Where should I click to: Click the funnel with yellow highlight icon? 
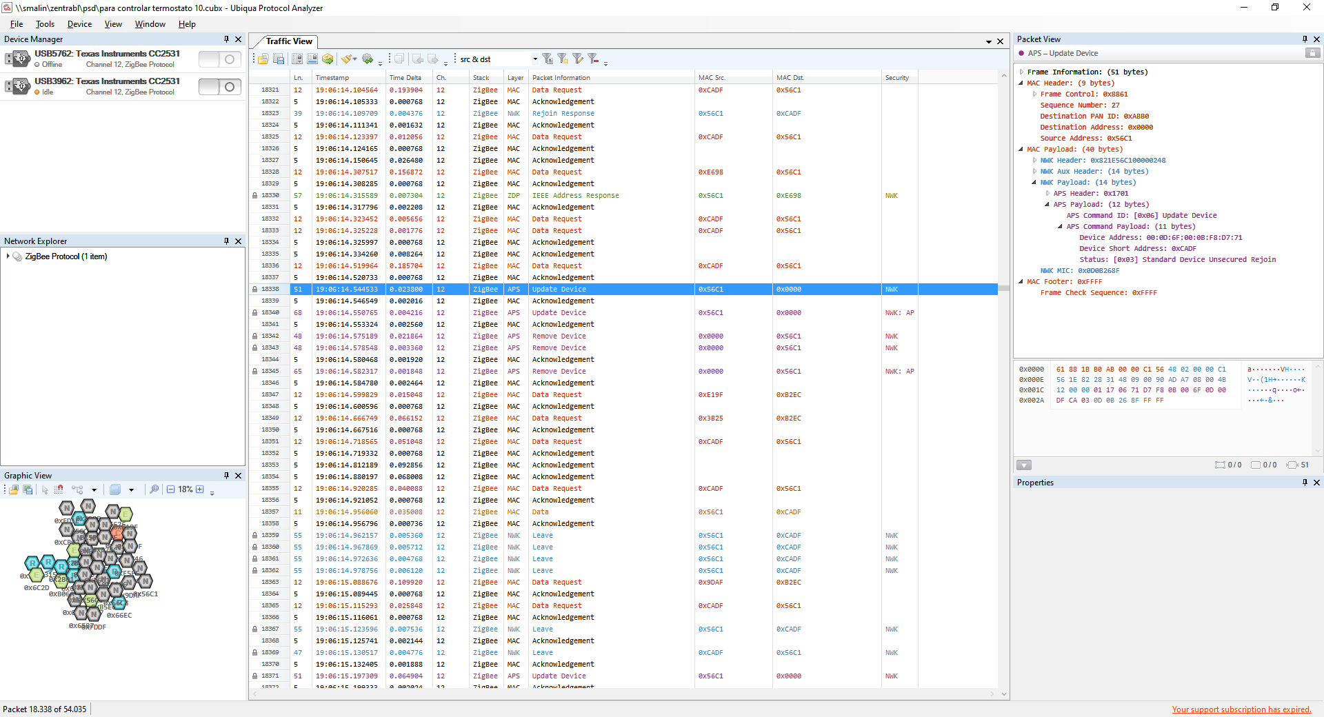click(x=563, y=59)
